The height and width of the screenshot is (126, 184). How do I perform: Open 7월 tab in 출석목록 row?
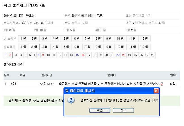click(x=88, y=47)
